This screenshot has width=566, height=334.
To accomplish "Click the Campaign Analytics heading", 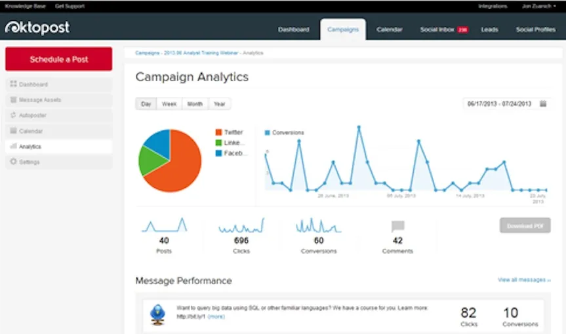I will coord(192,77).
